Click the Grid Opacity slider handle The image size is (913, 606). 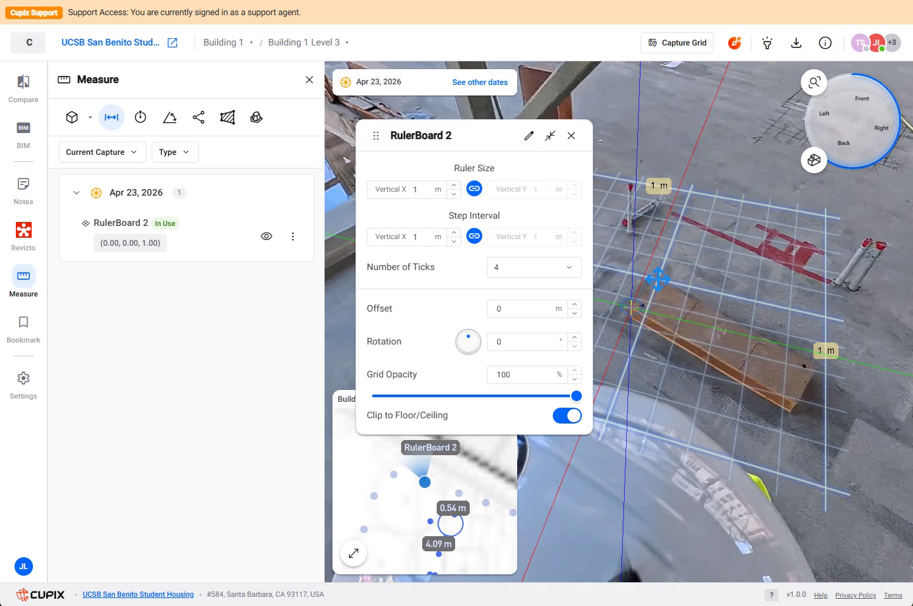pyautogui.click(x=577, y=396)
